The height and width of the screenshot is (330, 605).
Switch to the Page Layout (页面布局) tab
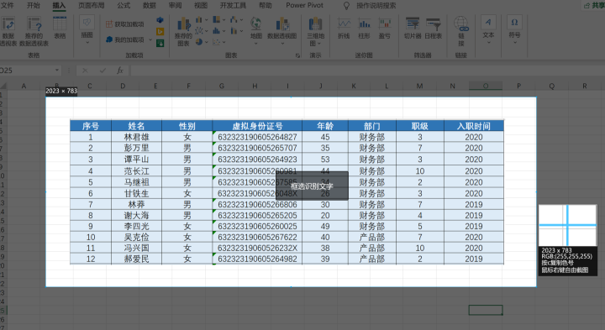pyautogui.click(x=91, y=5)
